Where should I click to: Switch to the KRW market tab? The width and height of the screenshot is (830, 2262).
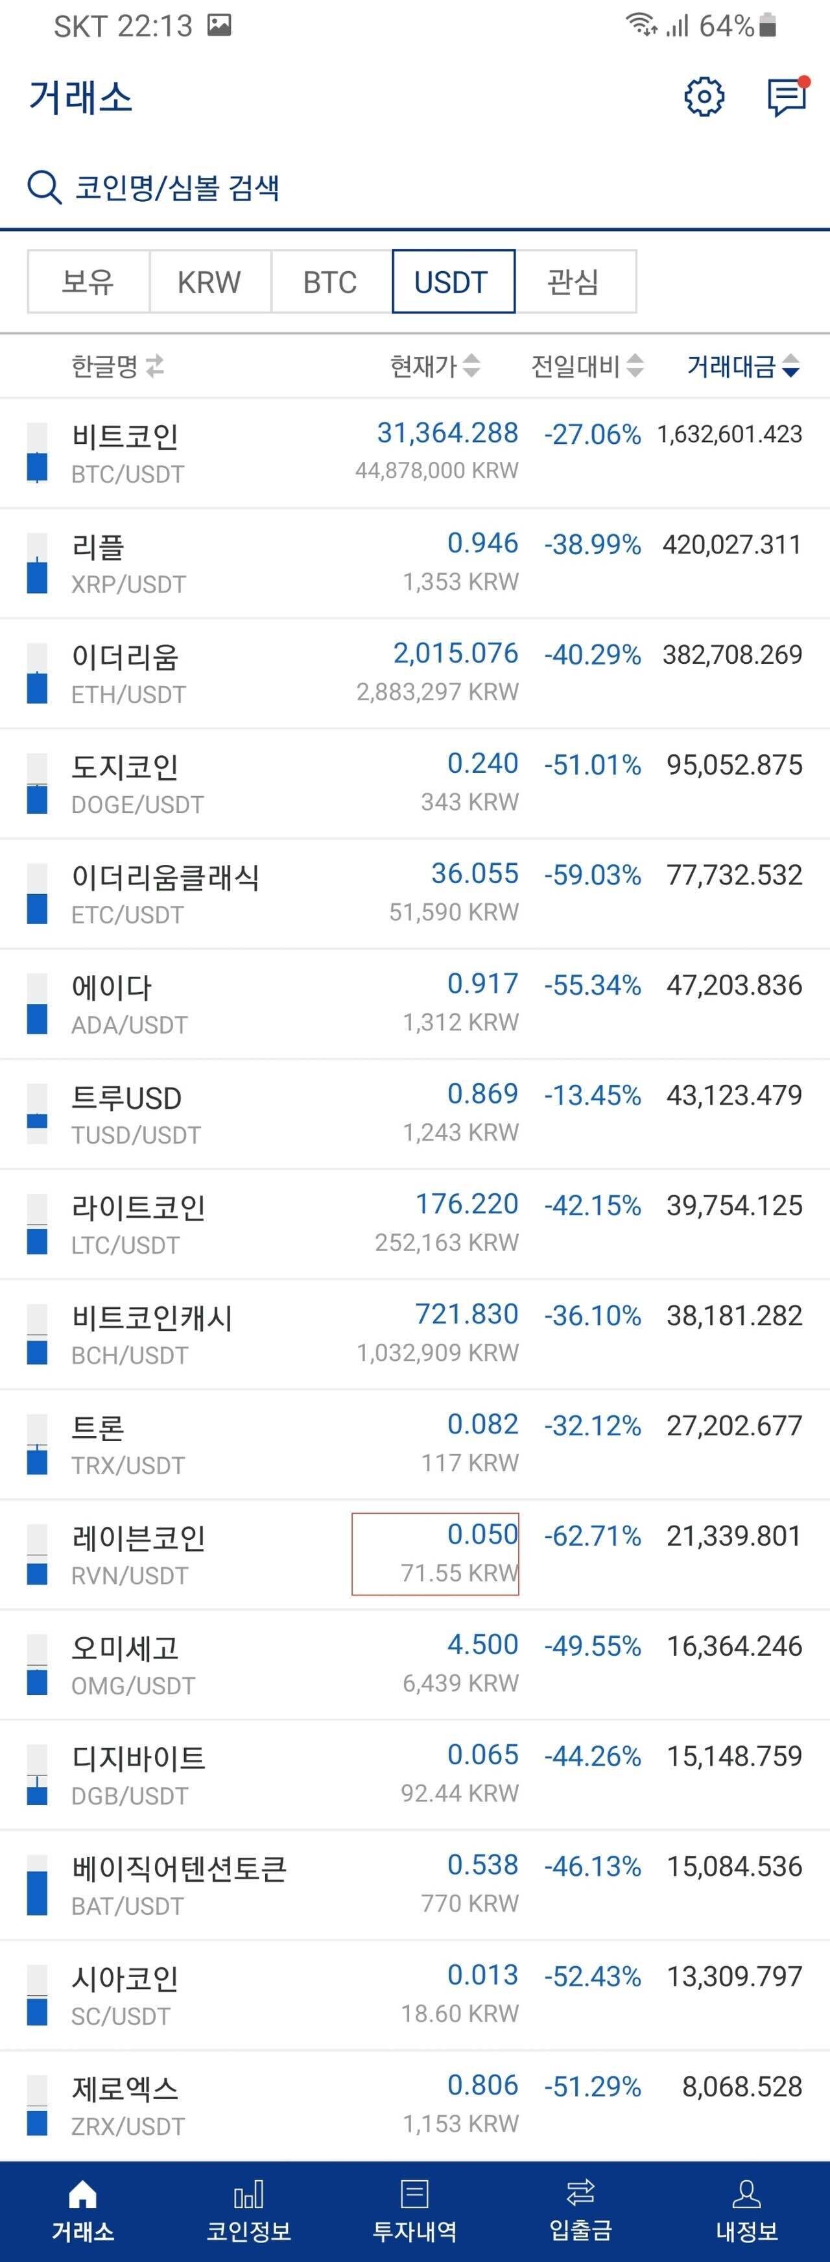click(x=209, y=281)
